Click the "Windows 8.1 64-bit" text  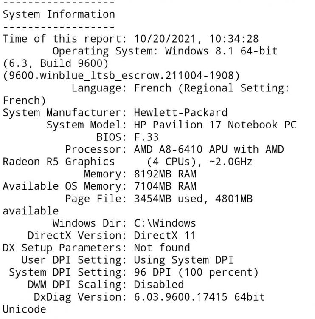221,51
